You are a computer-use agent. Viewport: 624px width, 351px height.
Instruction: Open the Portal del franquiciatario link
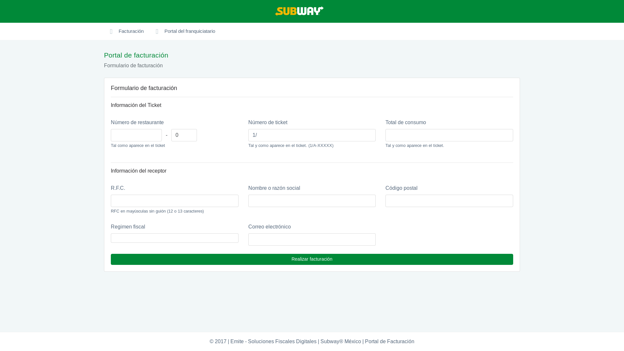point(189,31)
